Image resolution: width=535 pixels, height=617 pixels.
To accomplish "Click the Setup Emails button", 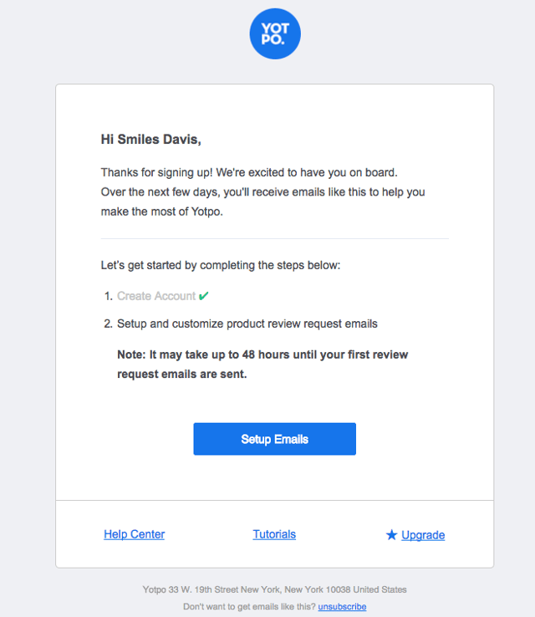I will pyautogui.click(x=274, y=439).
